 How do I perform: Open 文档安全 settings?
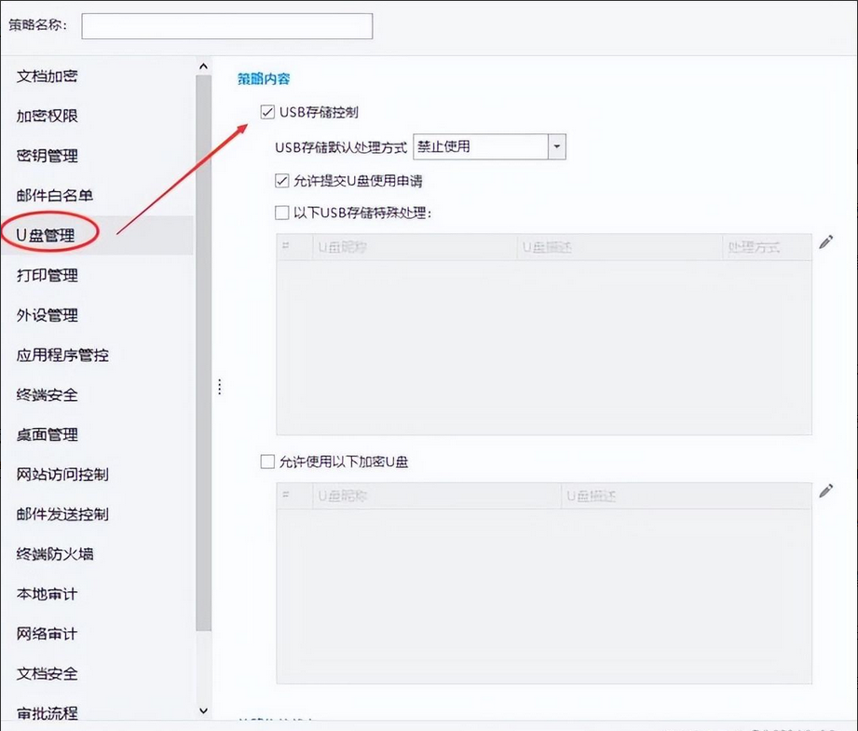(48, 674)
